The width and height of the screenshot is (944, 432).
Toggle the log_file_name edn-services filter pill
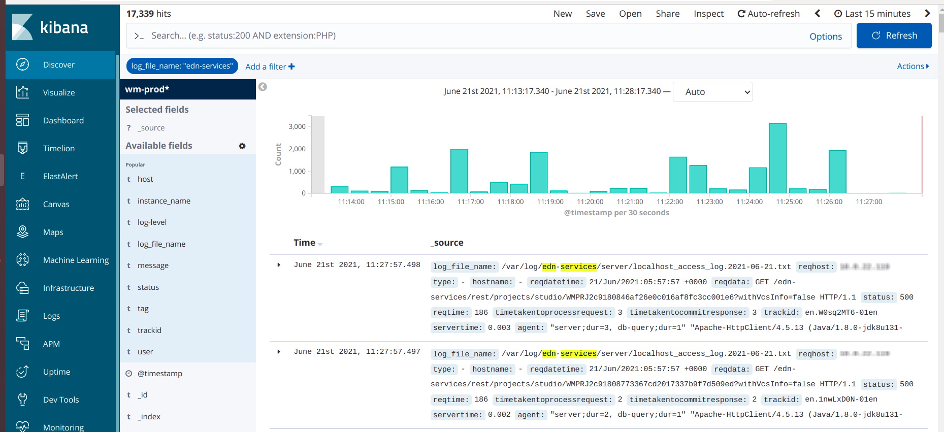182,66
